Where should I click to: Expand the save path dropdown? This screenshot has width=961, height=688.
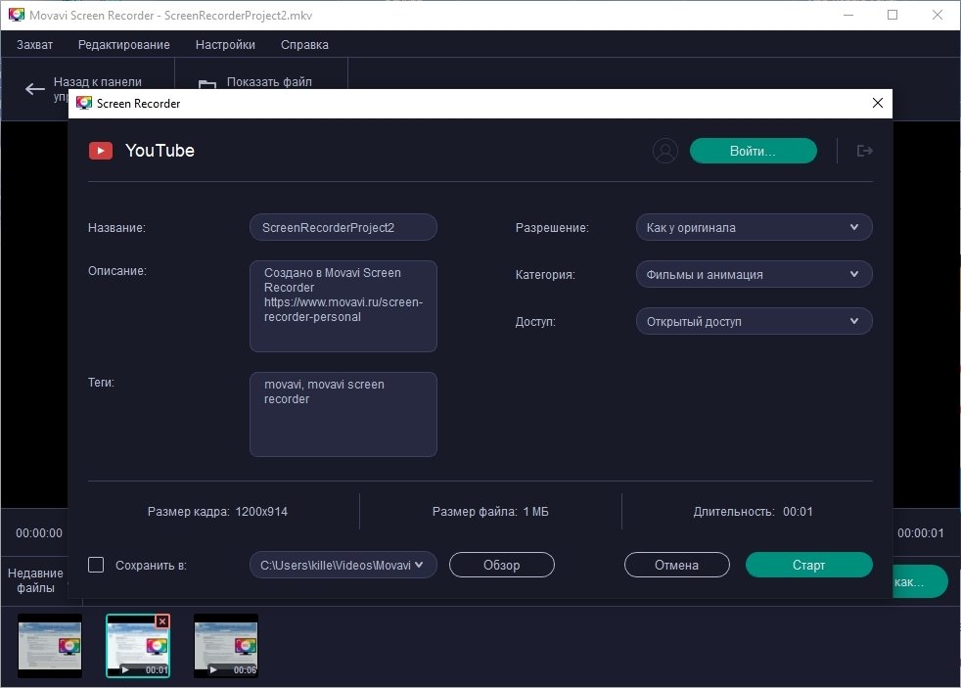click(420, 565)
